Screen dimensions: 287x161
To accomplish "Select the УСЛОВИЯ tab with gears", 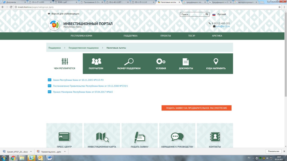I will click(161, 64).
